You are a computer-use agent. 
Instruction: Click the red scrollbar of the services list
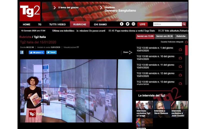click(x=186, y=50)
